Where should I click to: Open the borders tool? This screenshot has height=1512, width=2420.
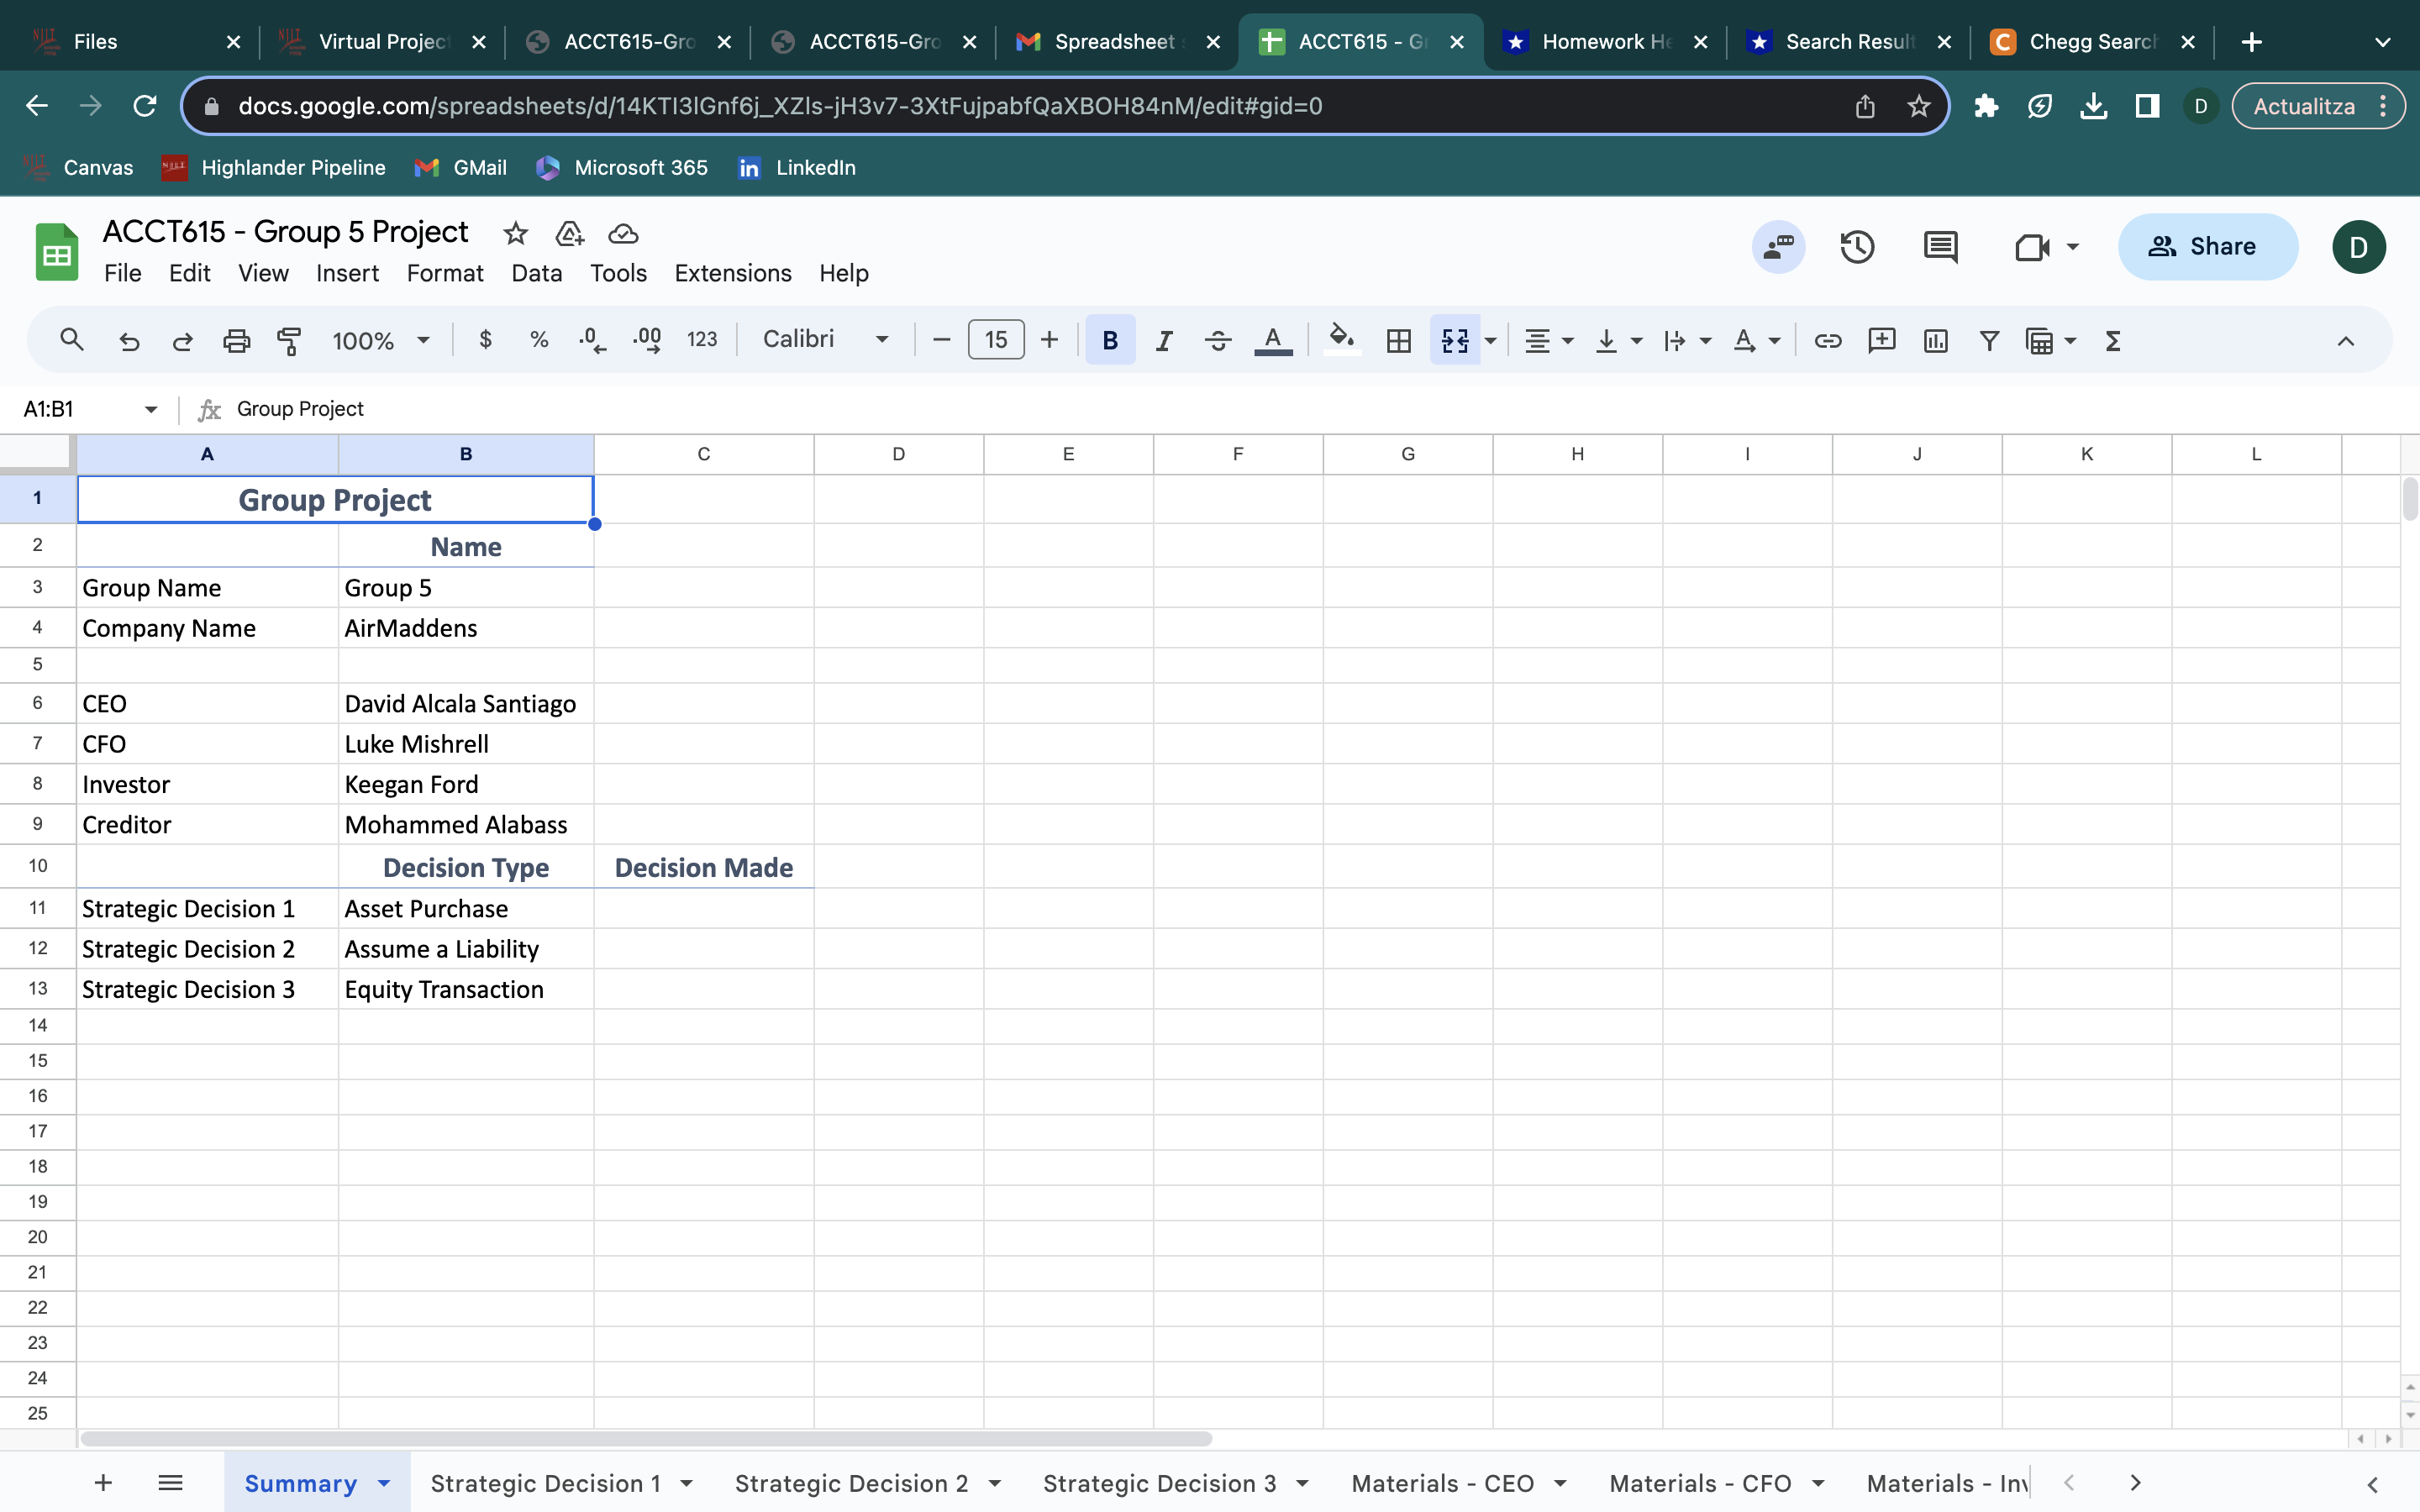1398,341
